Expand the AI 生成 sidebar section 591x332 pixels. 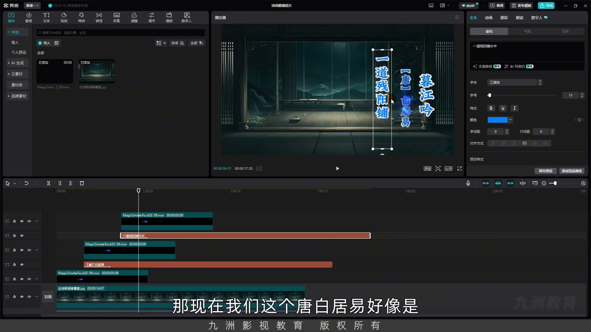[17, 63]
